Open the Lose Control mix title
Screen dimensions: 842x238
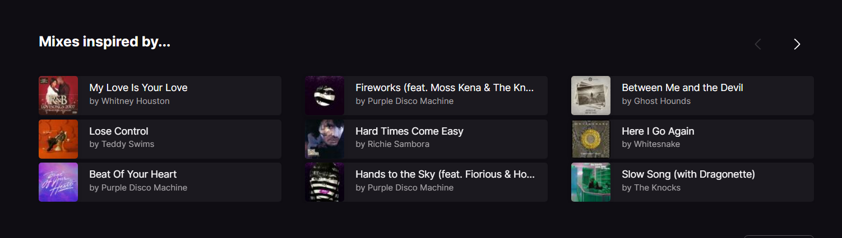point(119,131)
